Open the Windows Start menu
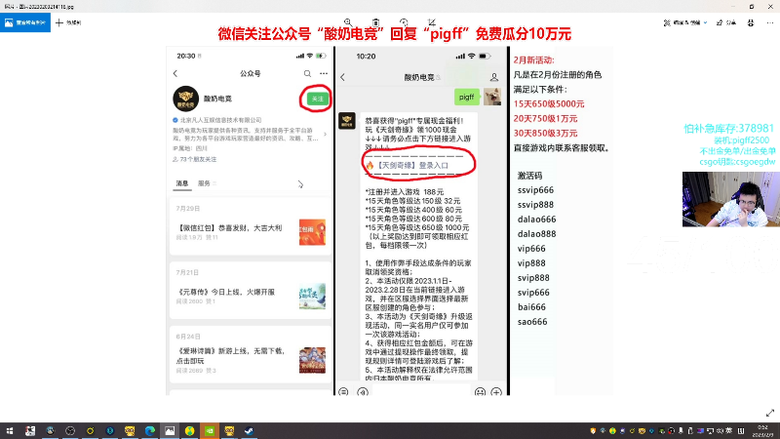This screenshot has width=780, height=439. pyautogui.click(x=10, y=430)
